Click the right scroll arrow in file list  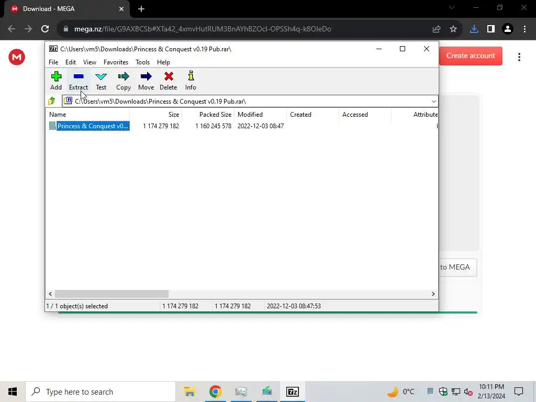(433, 294)
